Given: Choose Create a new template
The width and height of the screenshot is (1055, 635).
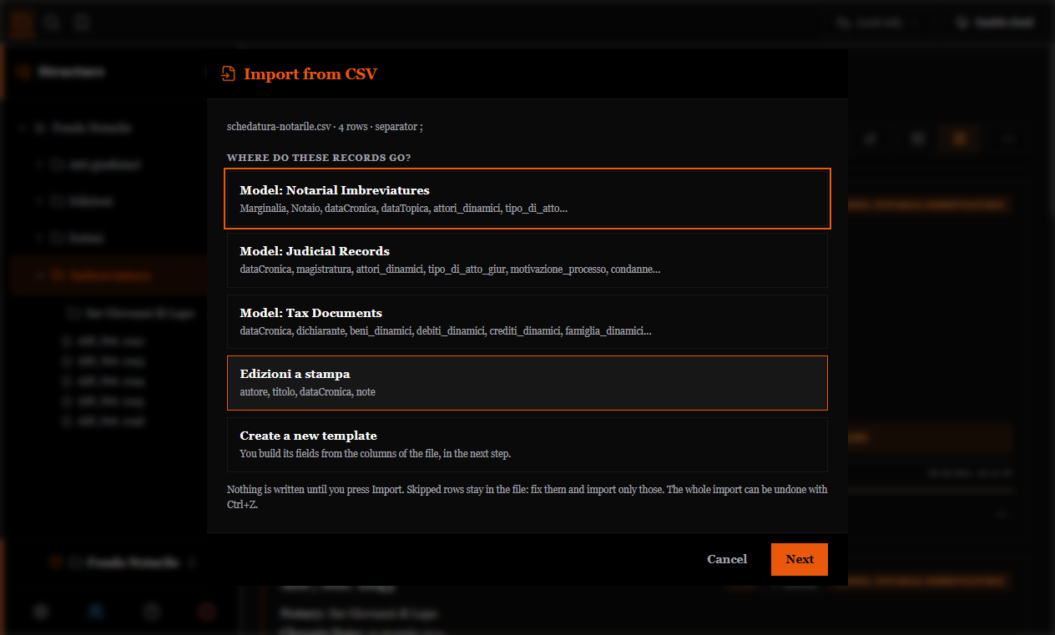Looking at the screenshot, I should coord(527,445).
